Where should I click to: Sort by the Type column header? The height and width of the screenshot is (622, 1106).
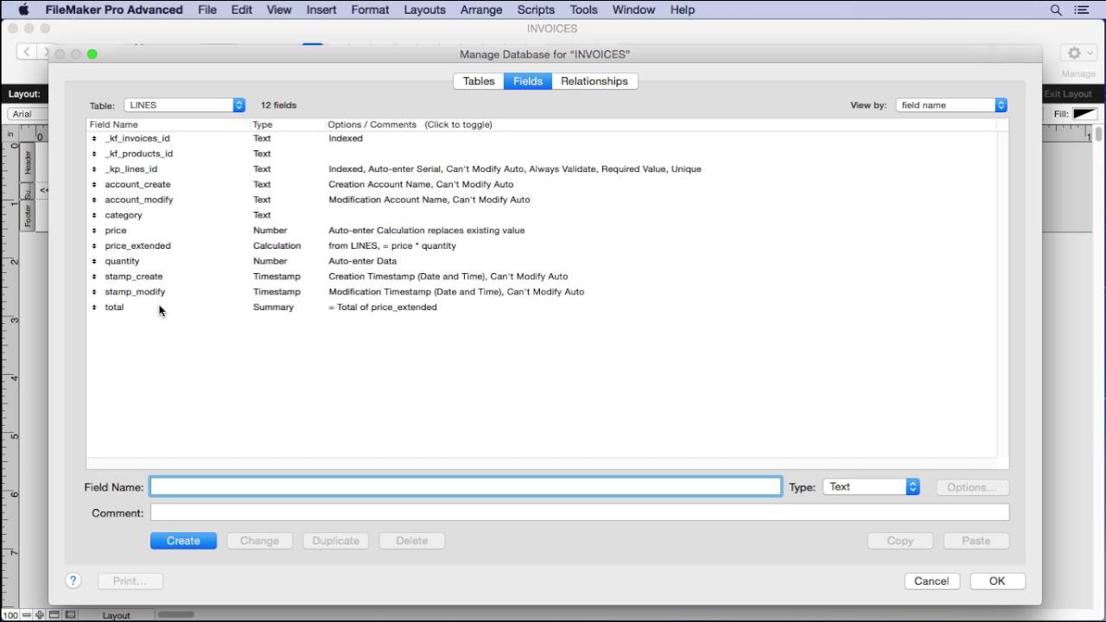288,124
